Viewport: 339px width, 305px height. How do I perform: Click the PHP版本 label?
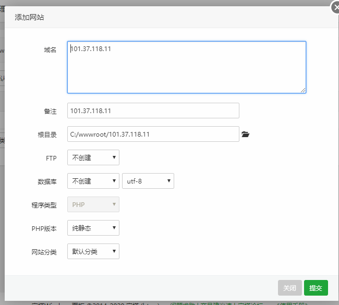tap(44, 228)
